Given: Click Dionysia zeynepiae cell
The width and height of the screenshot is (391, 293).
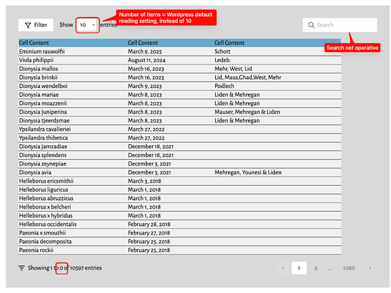Looking at the screenshot, I should [x=43, y=163].
